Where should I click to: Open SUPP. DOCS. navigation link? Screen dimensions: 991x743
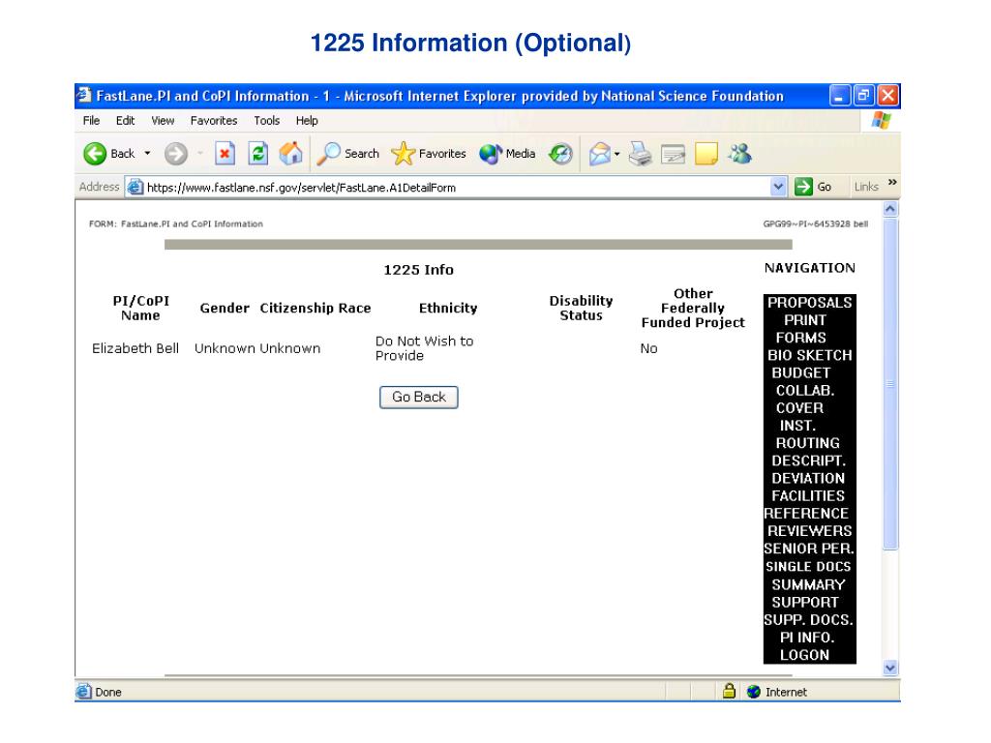click(808, 620)
